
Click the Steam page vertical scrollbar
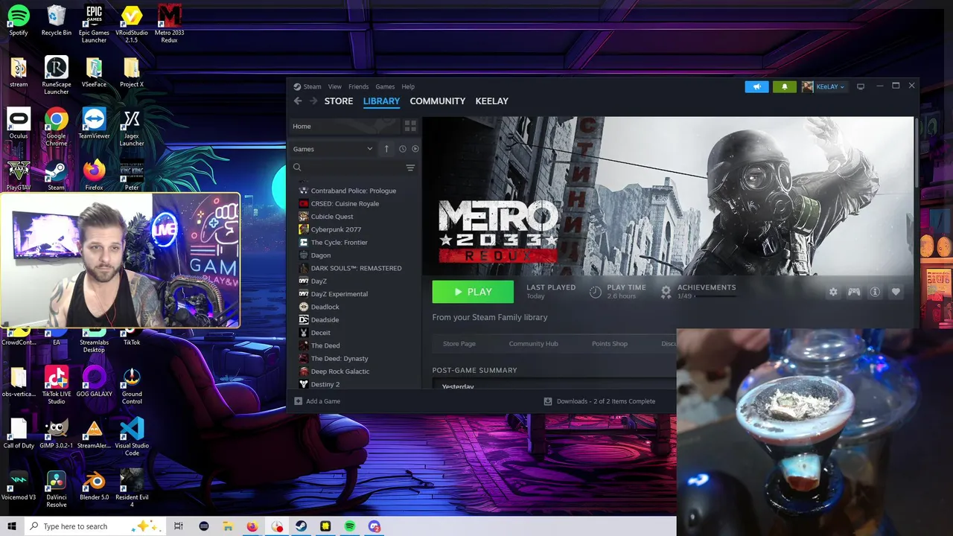917,153
